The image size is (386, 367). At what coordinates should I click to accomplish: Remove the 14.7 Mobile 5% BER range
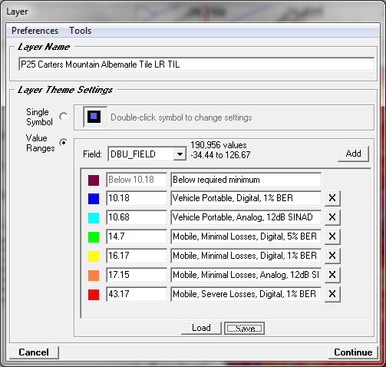coord(332,236)
